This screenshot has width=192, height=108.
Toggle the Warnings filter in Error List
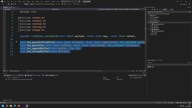tap(28, 75)
